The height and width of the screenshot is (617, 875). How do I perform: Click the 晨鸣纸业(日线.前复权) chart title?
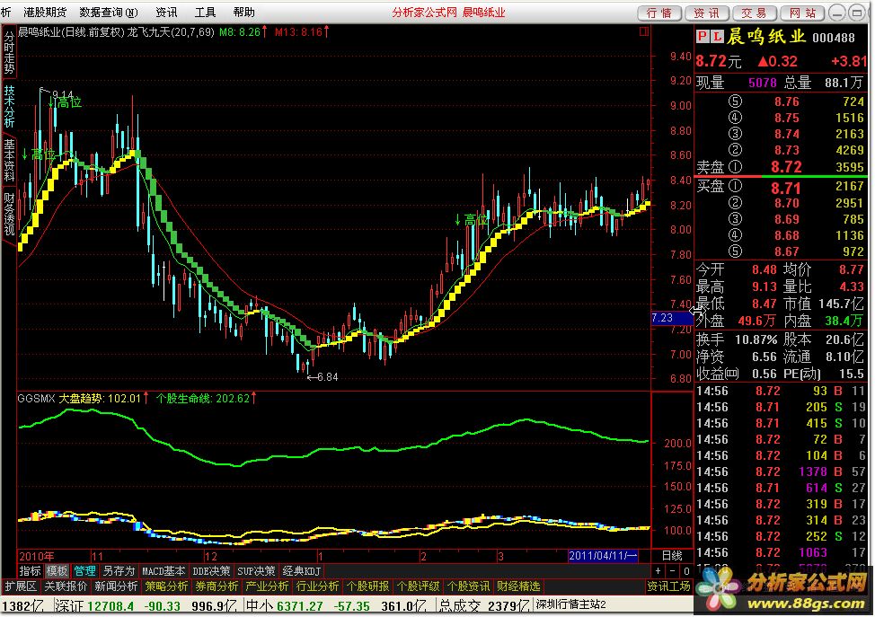(x=71, y=32)
